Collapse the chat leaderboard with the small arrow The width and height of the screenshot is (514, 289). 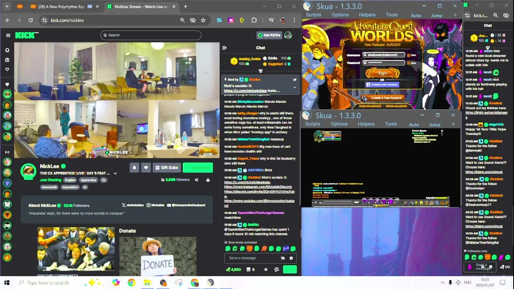[x=260, y=71]
